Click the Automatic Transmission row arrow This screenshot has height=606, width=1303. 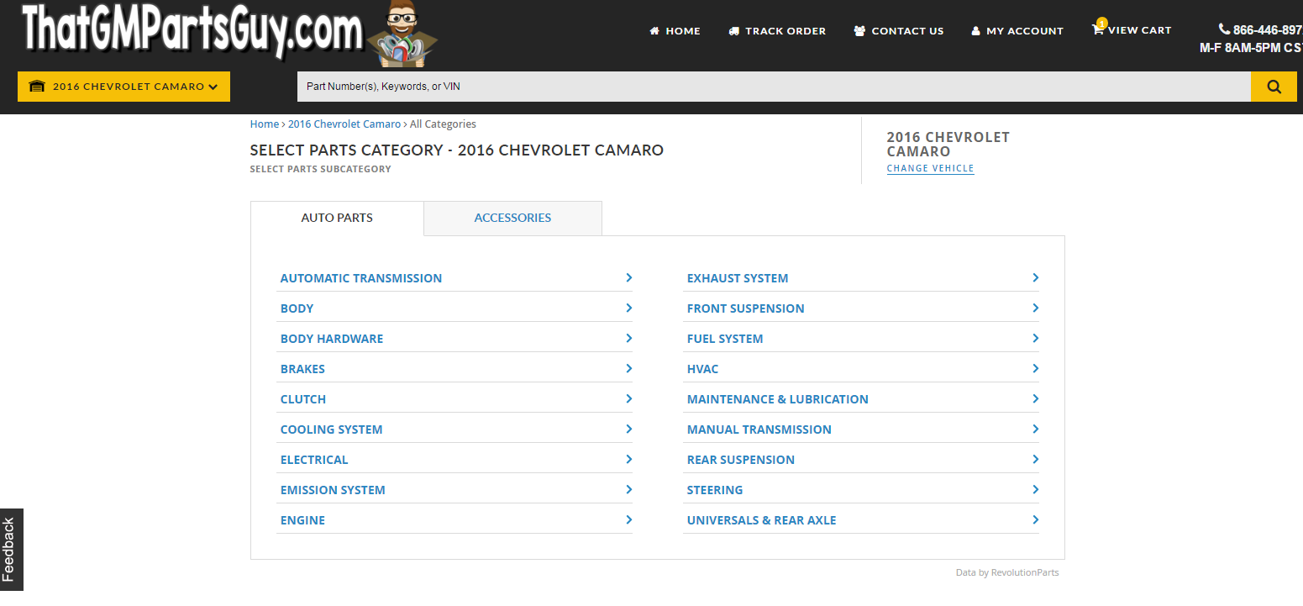pyautogui.click(x=628, y=277)
